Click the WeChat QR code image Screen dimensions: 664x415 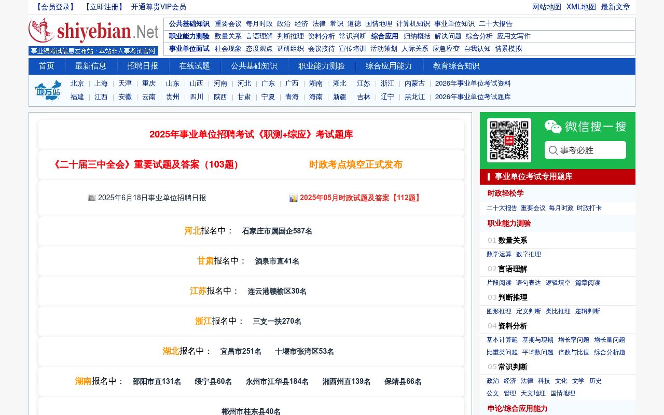(x=509, y=140)
